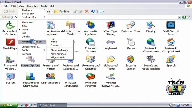The image size is (192, 108).
Task: Open the File menu
Action: 6,6
